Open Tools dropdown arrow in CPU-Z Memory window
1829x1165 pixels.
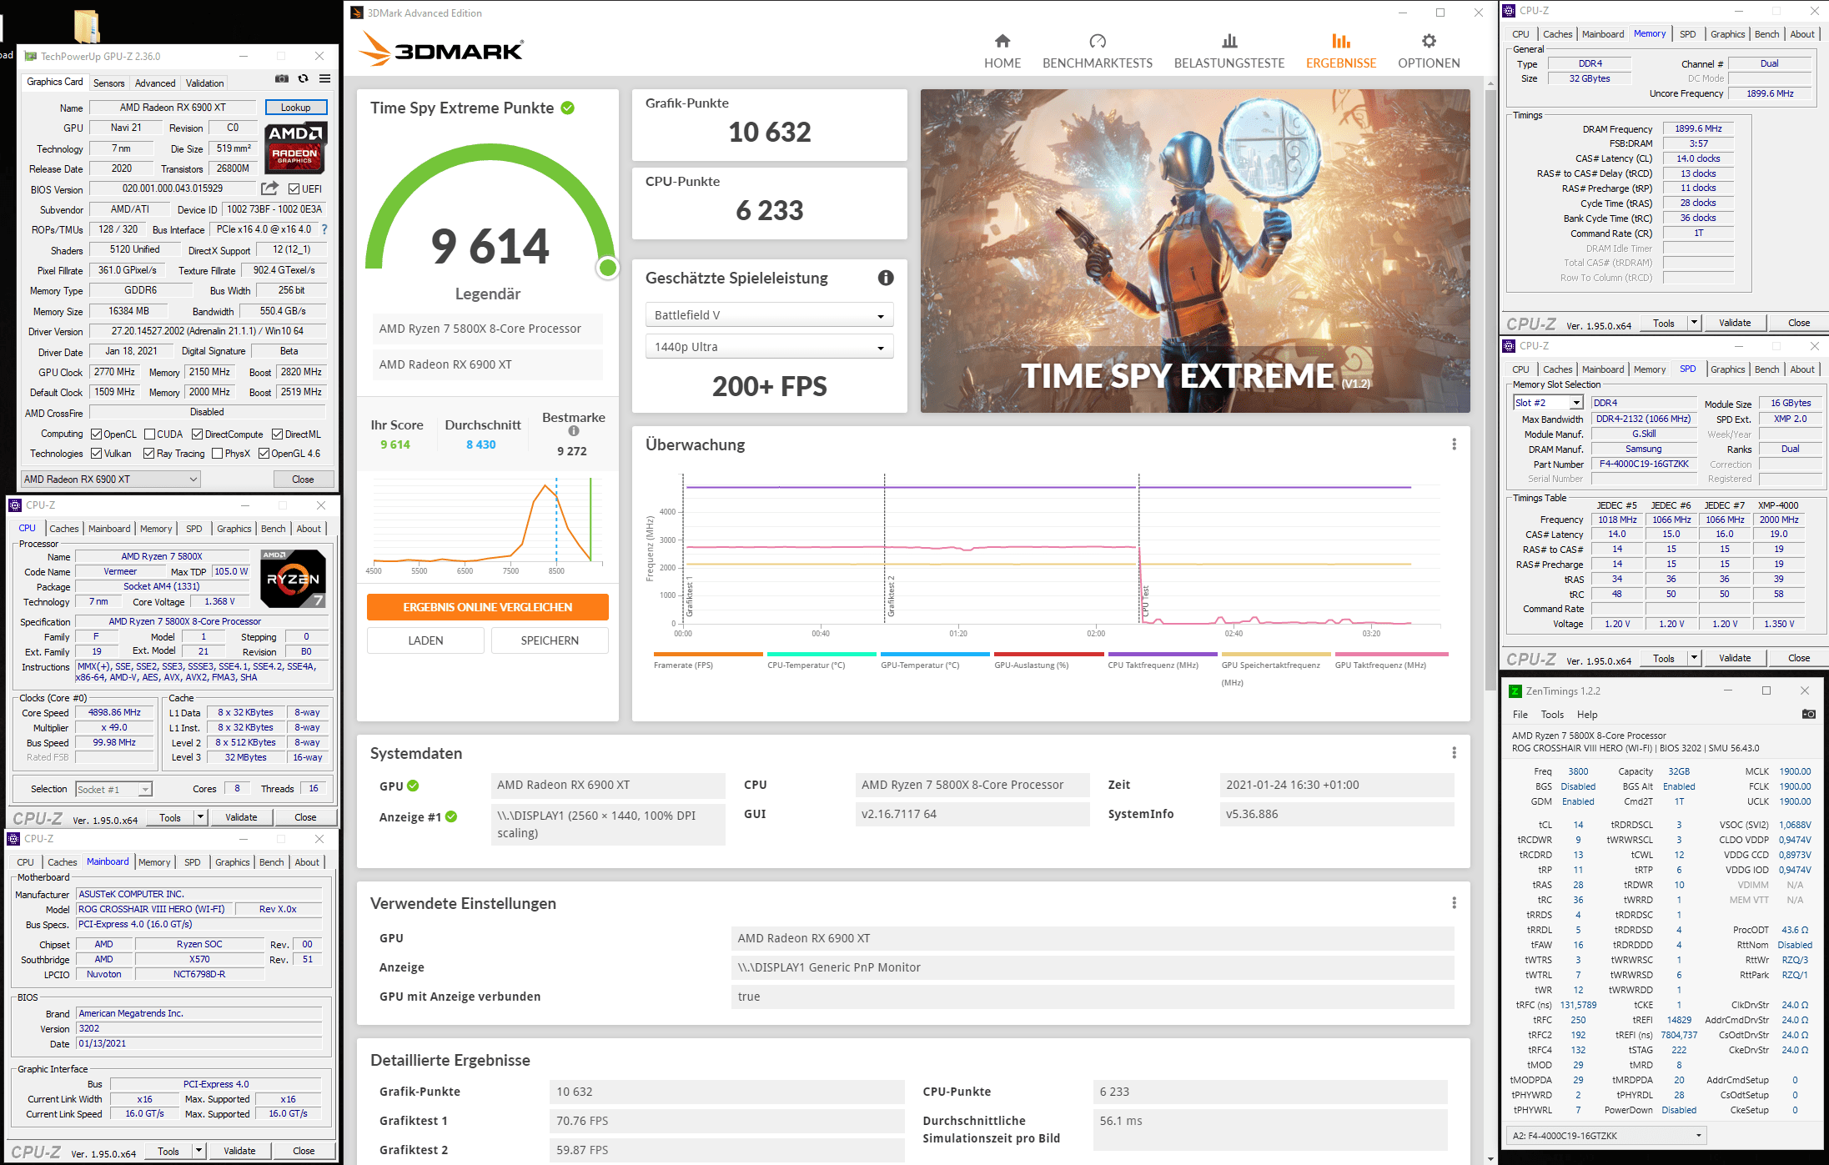1694,323
